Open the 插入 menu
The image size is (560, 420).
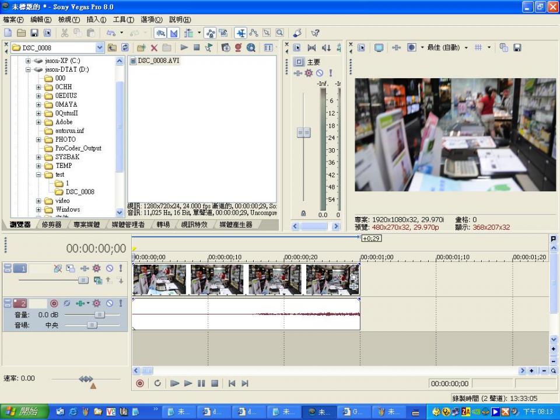[96, 20]
